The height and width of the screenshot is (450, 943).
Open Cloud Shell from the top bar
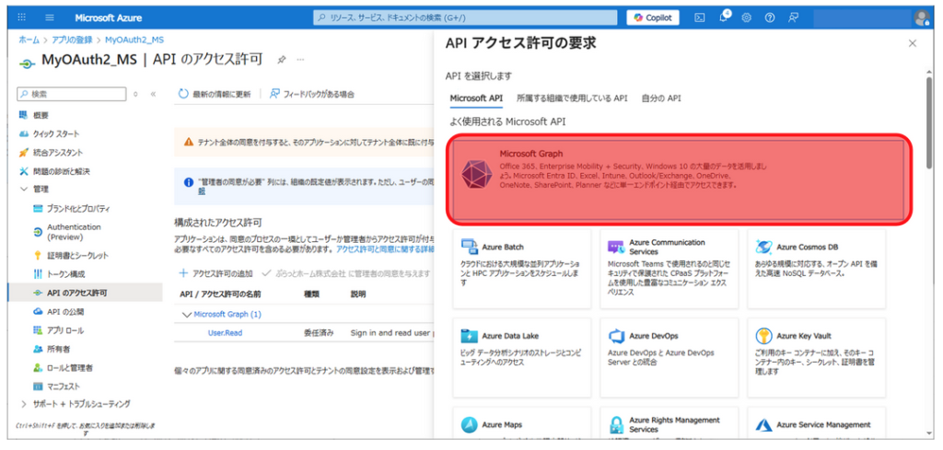click(x=700, y=17)
